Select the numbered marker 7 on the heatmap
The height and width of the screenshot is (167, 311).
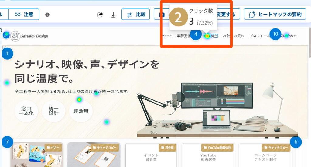coord(7,142)
